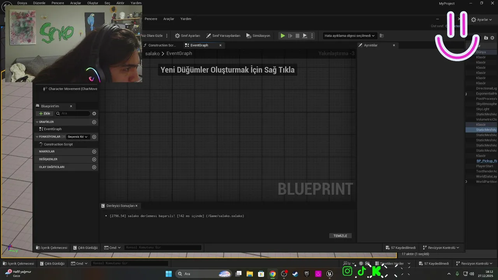Select Construction Script in the functions list
Viewport: 498px width, 280px height.
tap(58, 144)
